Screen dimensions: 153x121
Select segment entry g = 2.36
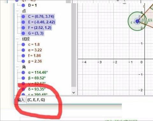pos(35,61)
